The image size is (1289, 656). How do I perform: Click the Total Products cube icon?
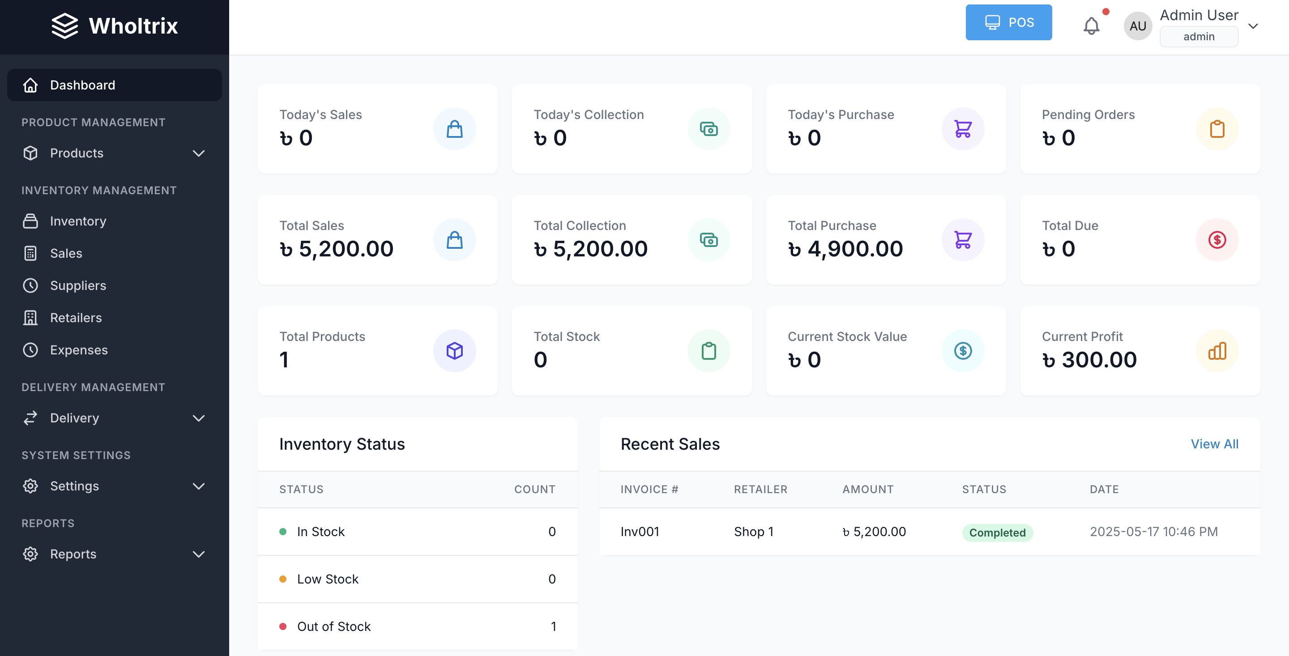pyautogui.click(x=454, y=351)
